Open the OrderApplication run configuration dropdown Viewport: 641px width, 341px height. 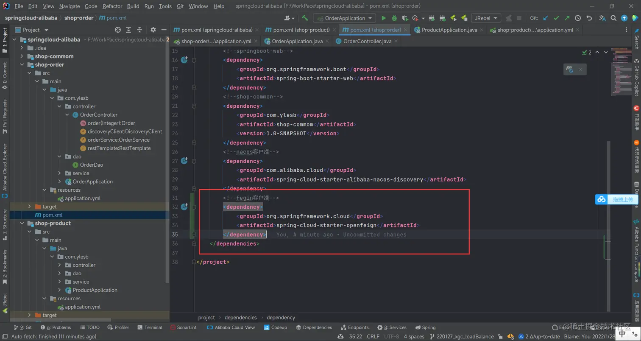click(344, 18)
